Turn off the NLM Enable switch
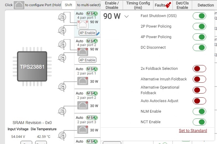The image size is (217, 144). (x=199, y=111)
